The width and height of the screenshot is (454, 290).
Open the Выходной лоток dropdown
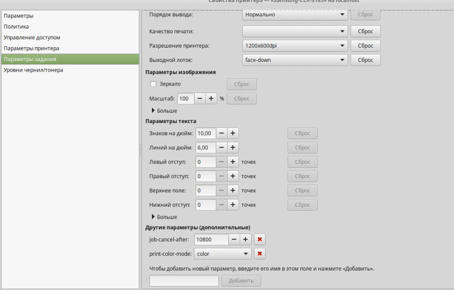[295, 60]
